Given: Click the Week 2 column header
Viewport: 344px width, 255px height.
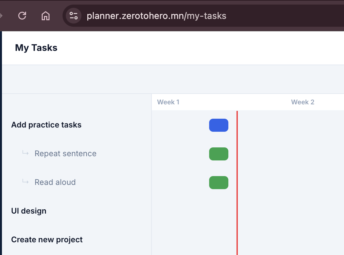Looking at the screenshot, I should (303, 102).
